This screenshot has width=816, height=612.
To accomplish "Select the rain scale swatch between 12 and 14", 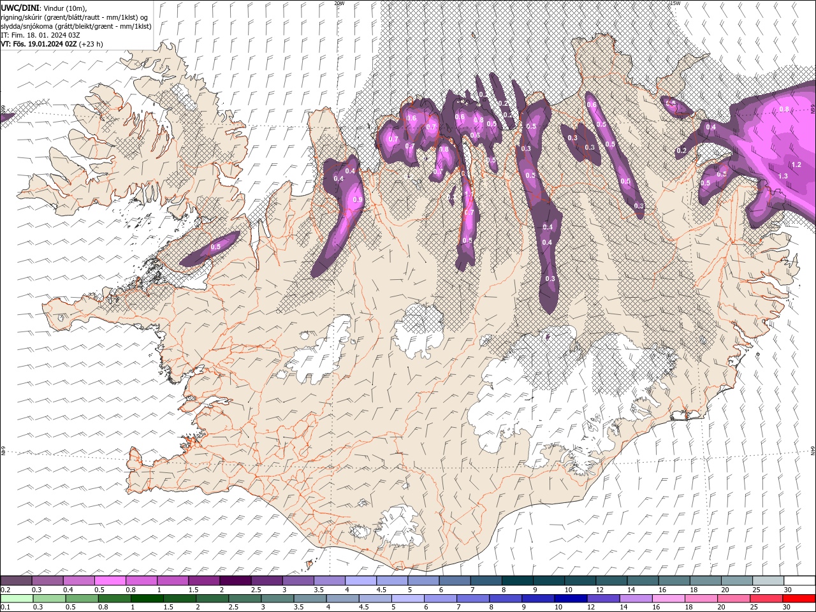I will pyautogui.click(x=603, y=599).
